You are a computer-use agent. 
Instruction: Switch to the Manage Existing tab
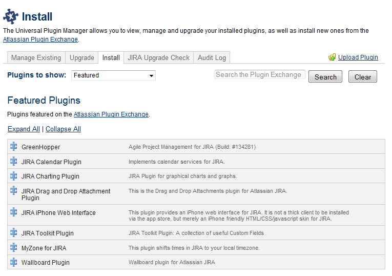pos(36,57)
